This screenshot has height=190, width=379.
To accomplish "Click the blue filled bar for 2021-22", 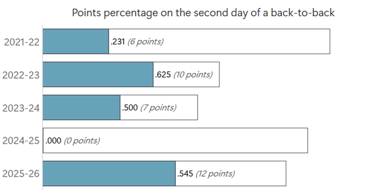I will pyautogui.click(x=75, y=41).
